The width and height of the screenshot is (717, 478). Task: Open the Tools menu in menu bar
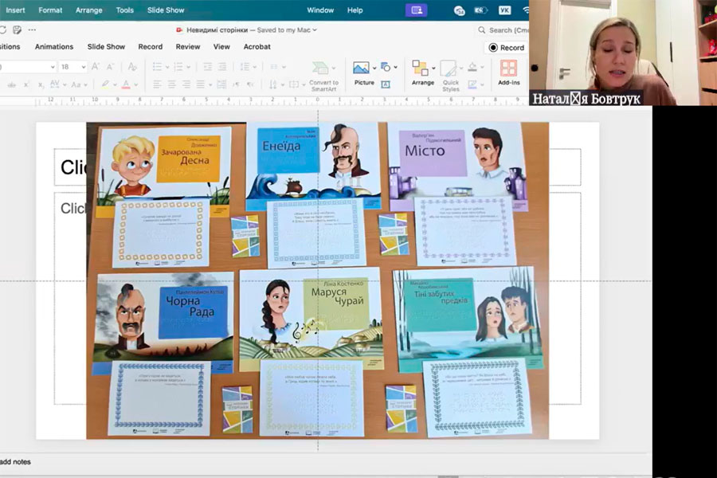point(124,10)
